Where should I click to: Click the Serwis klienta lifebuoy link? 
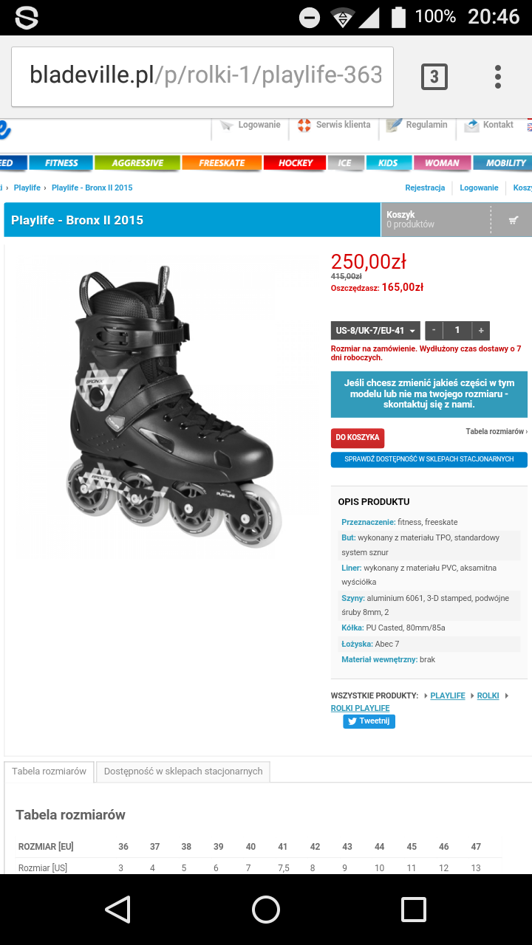point(334,125)
